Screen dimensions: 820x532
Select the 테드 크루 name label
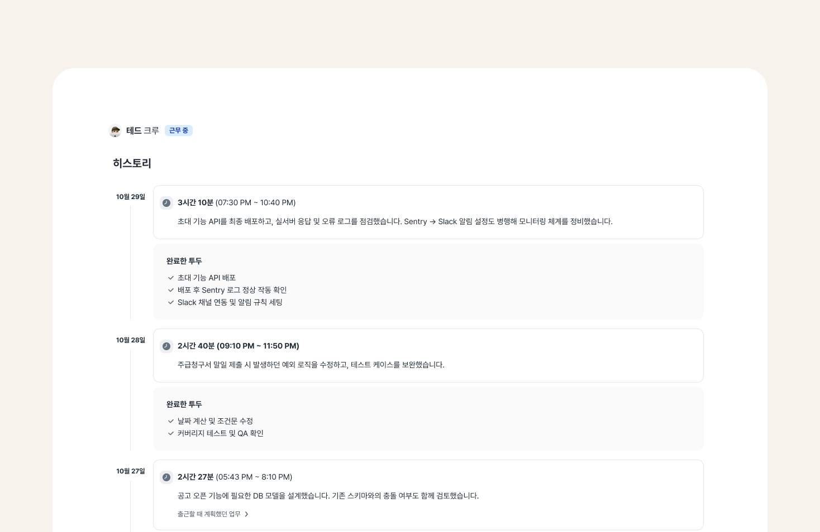[x=142, y=130]
